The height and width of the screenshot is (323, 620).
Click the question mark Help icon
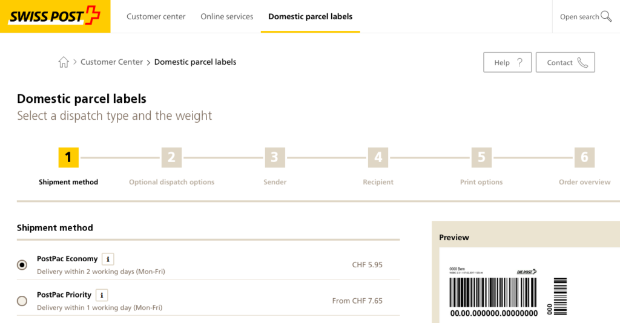[x=519, y=62]
